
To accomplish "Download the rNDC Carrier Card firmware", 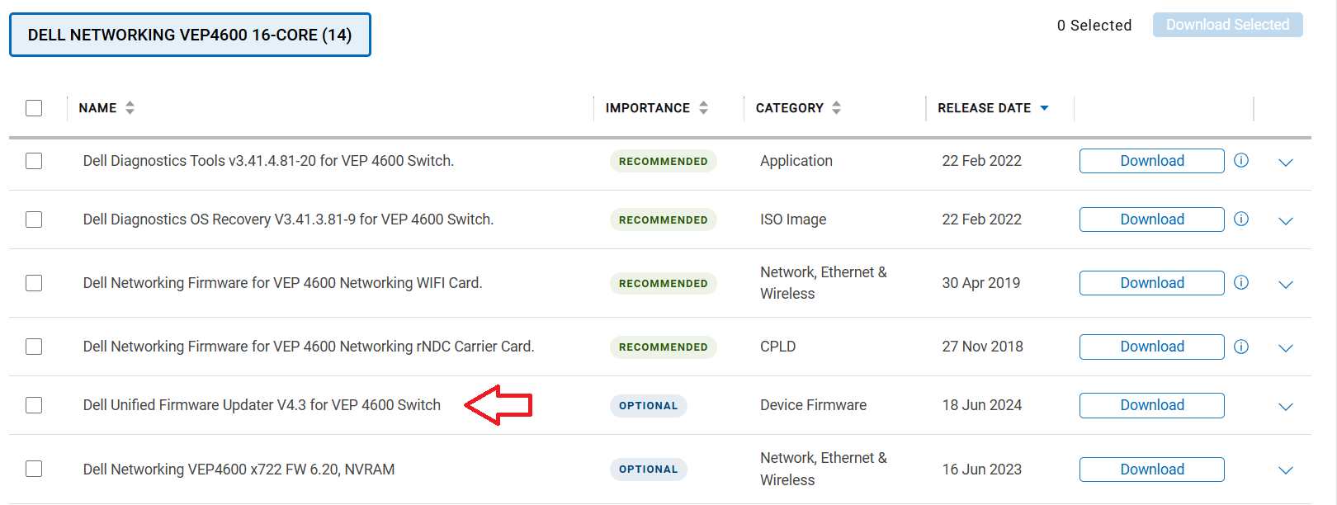I will 1152,347.
